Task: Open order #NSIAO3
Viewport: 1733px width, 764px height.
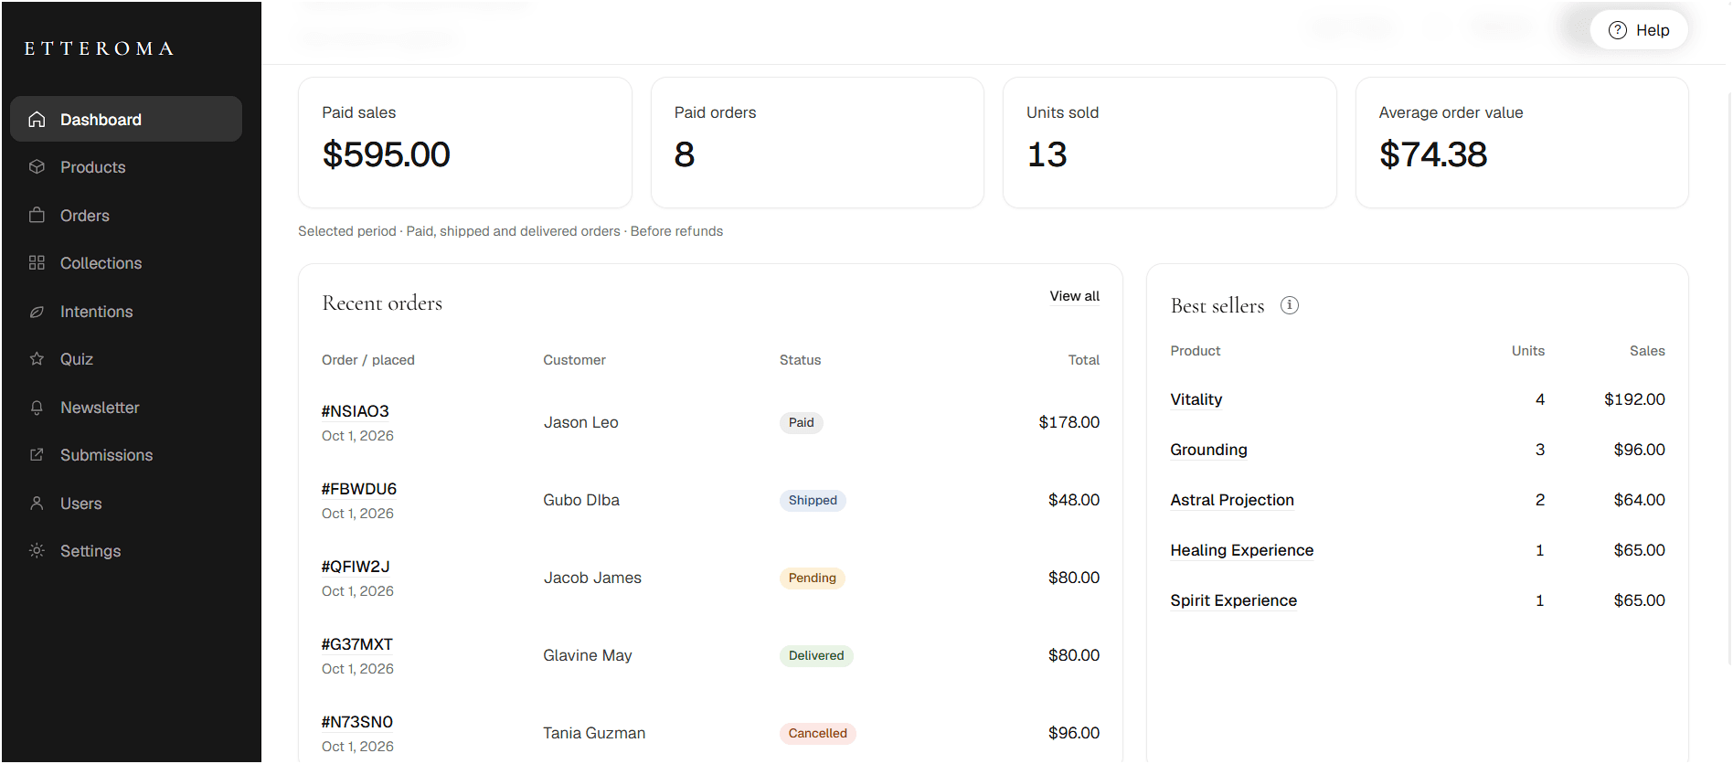Action: point(356,411)
